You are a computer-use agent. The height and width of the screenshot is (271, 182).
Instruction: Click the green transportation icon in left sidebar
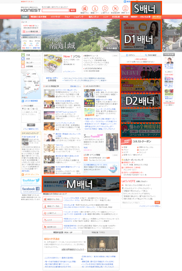23,55
